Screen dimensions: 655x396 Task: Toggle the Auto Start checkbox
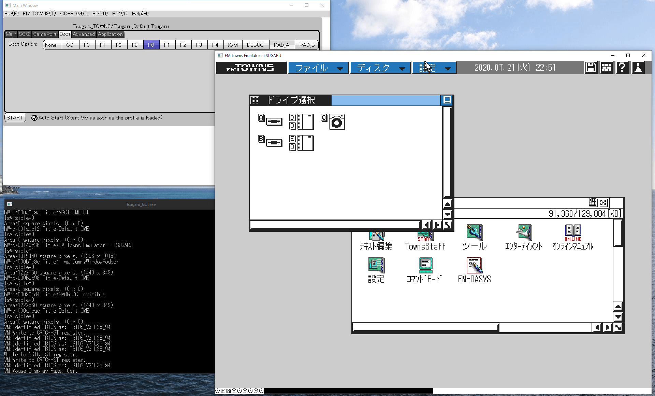[x=34, y=118]
